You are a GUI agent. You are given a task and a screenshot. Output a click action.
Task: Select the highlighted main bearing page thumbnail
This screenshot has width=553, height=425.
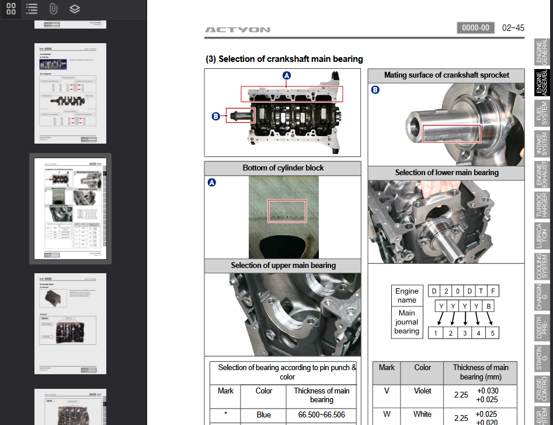tap(70, 208)
